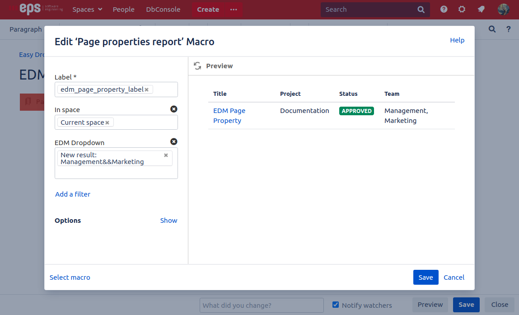519x315 pixels.
Task: Toggle the Notify watchers checkbox
Action: 336,305
